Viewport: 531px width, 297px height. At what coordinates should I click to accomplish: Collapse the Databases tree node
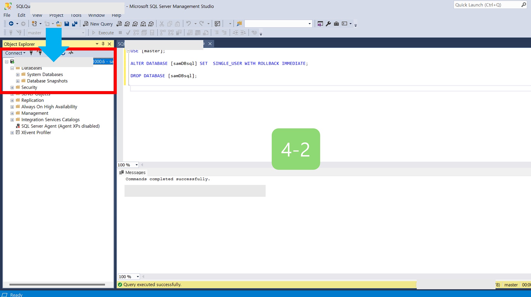pyautogui.click(x=12, y=68)
